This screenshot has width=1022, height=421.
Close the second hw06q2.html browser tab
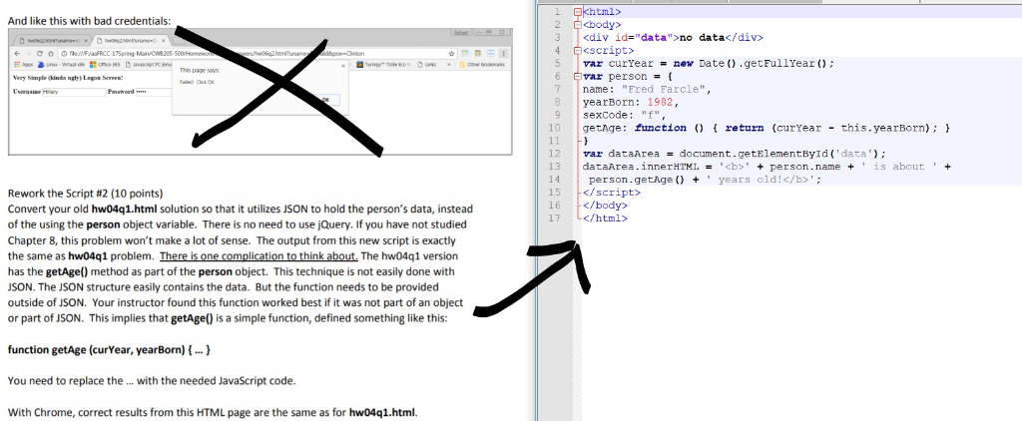164,41
